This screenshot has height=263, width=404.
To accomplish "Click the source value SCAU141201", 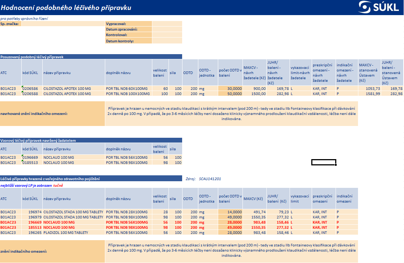I will 210,179.
